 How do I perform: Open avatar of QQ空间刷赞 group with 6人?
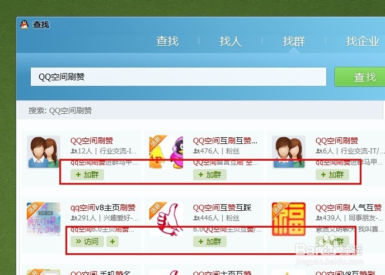click(289, 152)
